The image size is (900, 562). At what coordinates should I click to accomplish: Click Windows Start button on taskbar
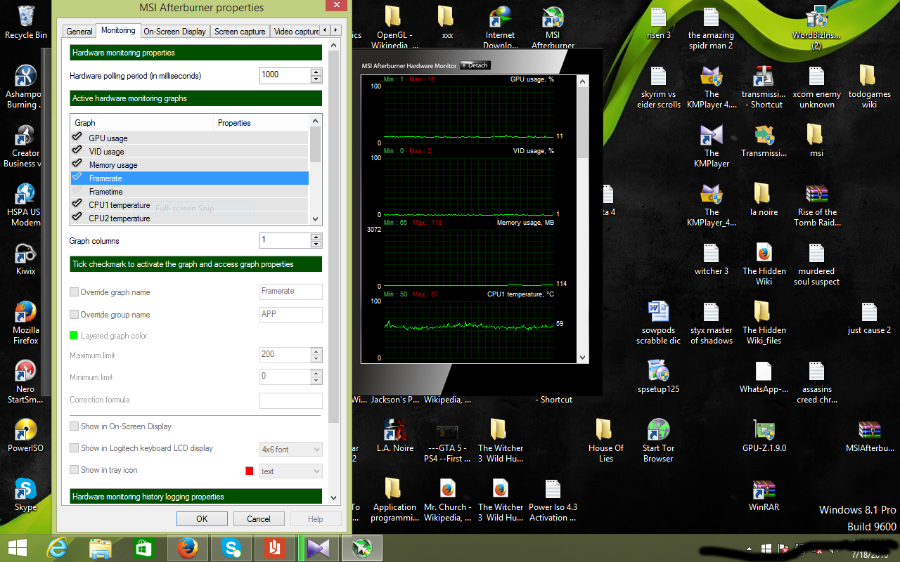(17, 548)
